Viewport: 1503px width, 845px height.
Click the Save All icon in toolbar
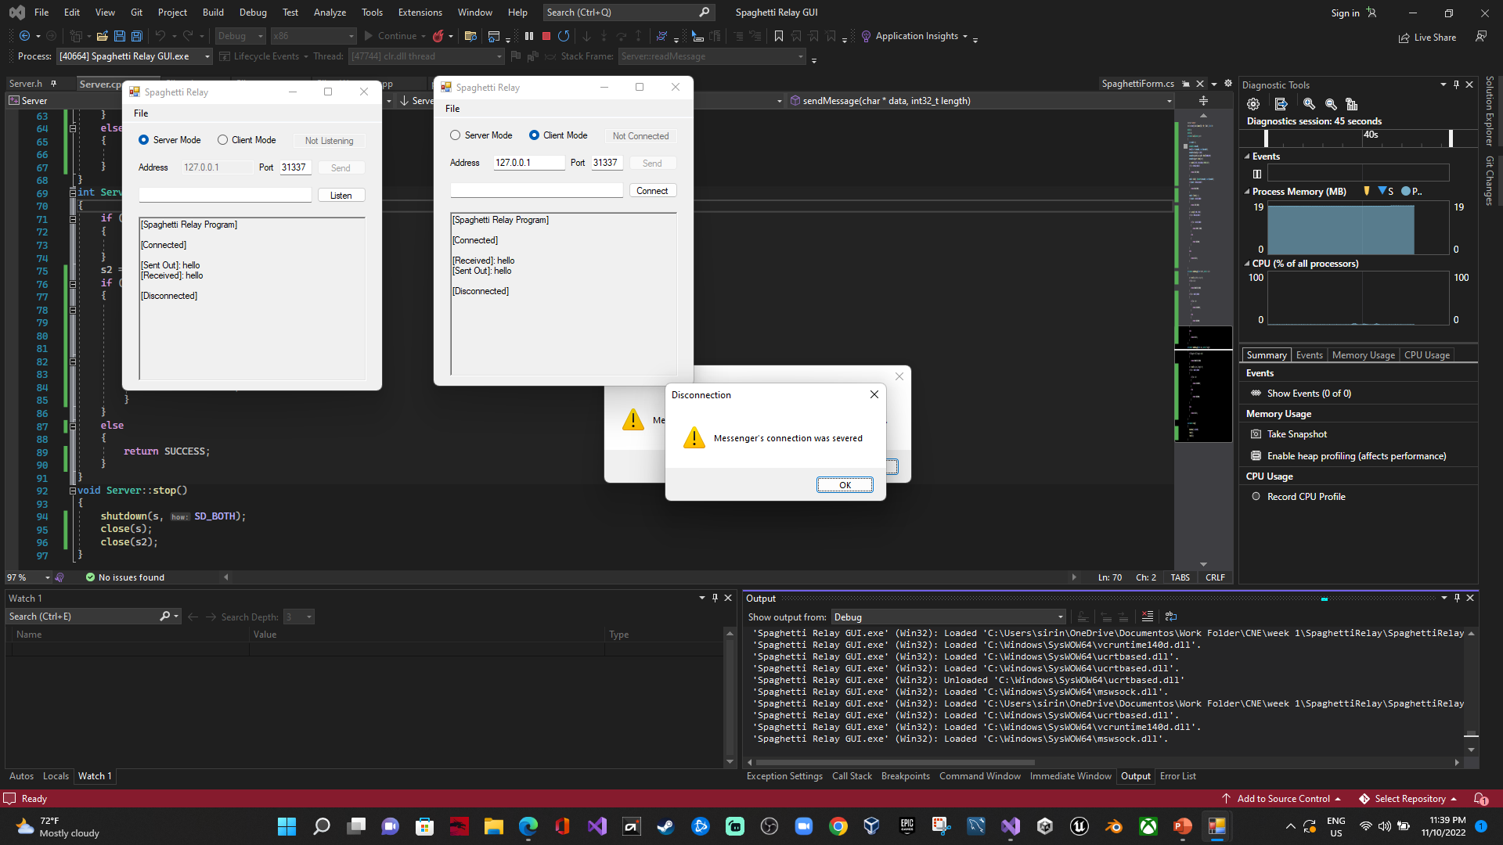[137, 36]
